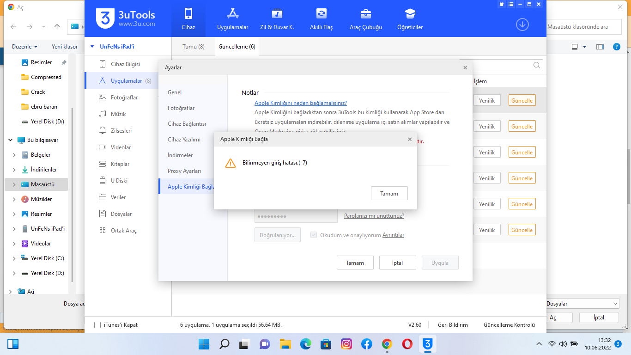Open the Düzenle dropdown in file dialog
This screenshot has width=631, height=355.
pos(25,47)
